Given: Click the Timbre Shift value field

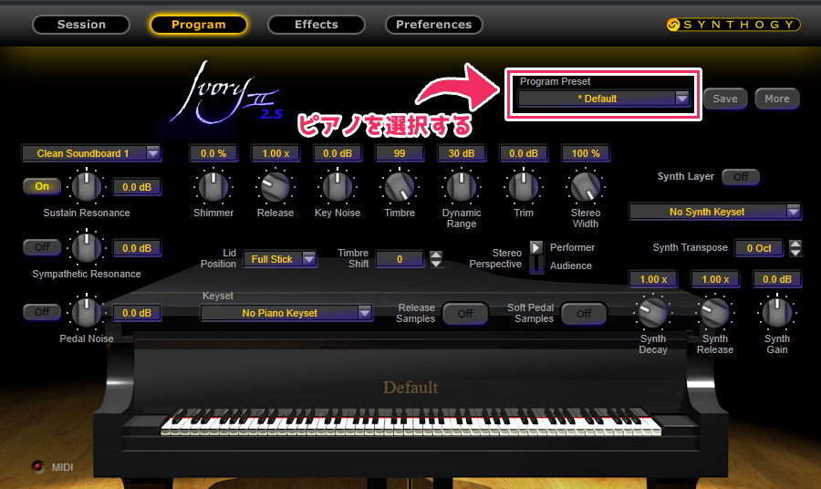Looking at the screenshot, I should [x=400, y=259].
